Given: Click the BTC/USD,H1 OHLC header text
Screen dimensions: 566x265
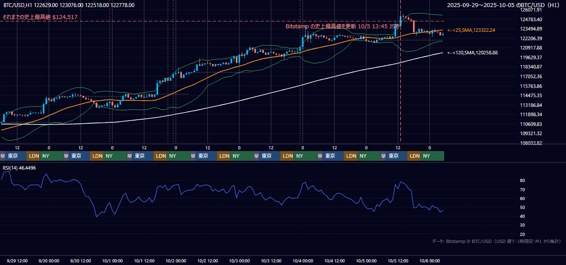Looking at the screenshot, I should (69, 5).
